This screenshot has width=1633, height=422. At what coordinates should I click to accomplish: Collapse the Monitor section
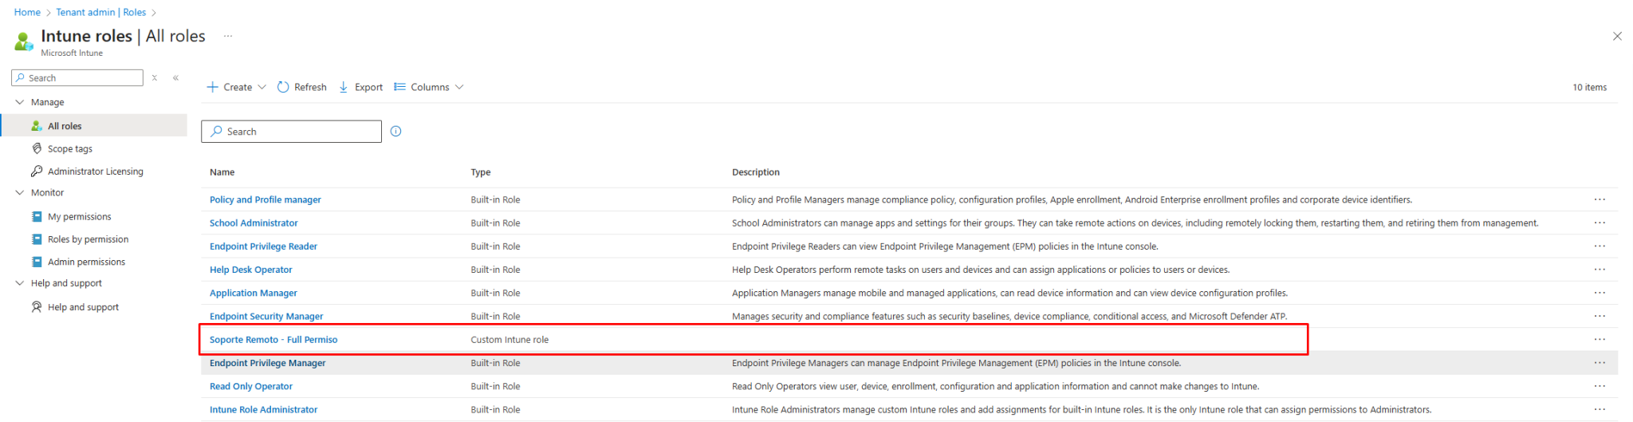(20, 192)
